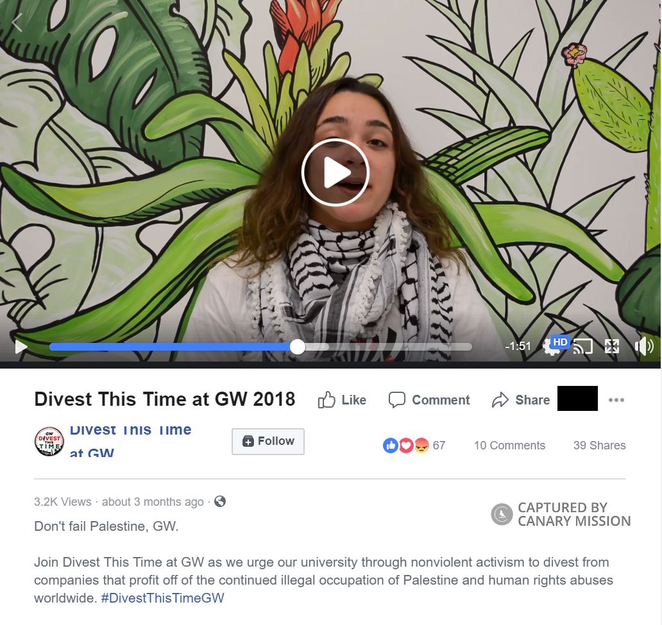Play video using bottom-left play icon
The height and width of the screenshot is (625, 662).
pos(21,347)
